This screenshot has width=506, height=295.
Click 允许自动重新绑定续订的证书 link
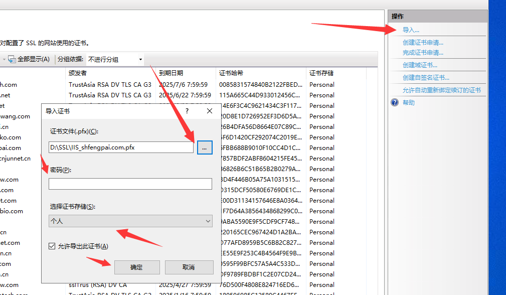[x=441, y=90]
